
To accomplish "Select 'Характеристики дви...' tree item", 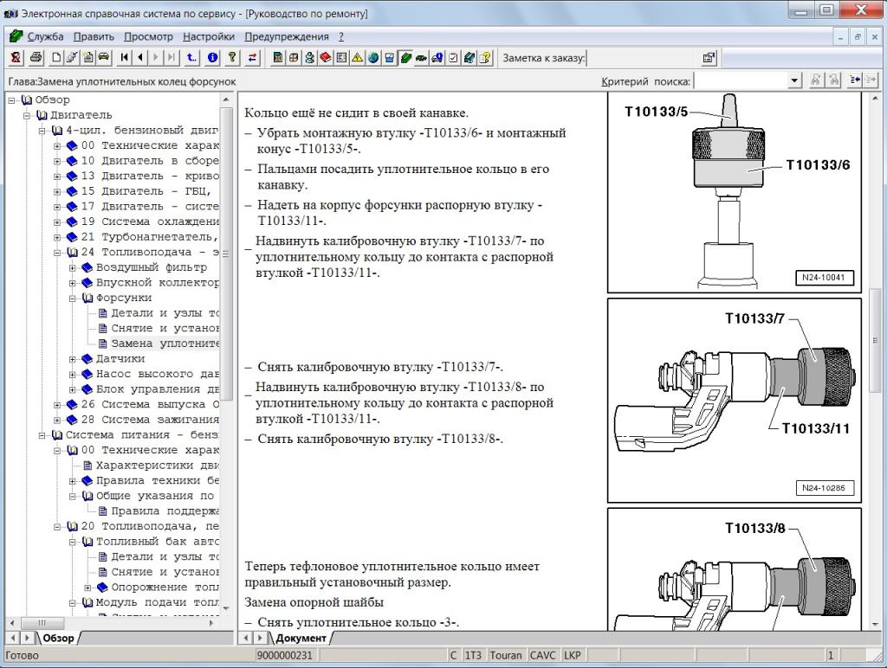I will pyautogui.click(x=158, y=466).
